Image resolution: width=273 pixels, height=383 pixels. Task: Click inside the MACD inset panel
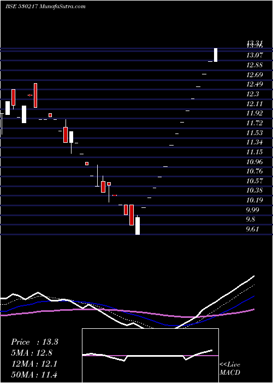point(150,356)
